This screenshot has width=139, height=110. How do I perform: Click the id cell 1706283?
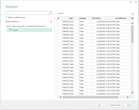click(x=63, y=68)
